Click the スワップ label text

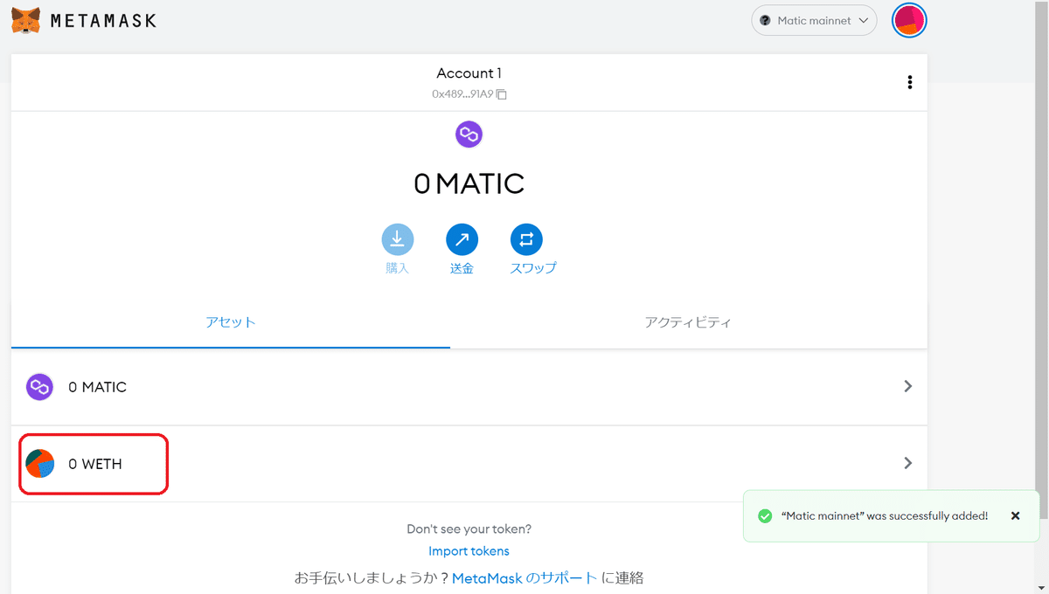click(533, 268)
